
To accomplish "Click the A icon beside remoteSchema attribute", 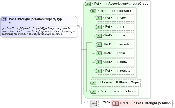I will (93, 92).
